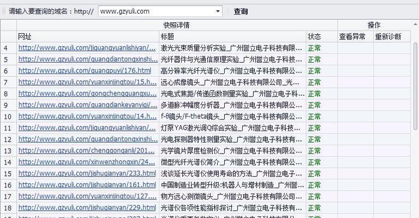Open the row 11 jiguangyuanlishiyan link
This screenshot has height=218, width=419.
click(x=87, y=128)
